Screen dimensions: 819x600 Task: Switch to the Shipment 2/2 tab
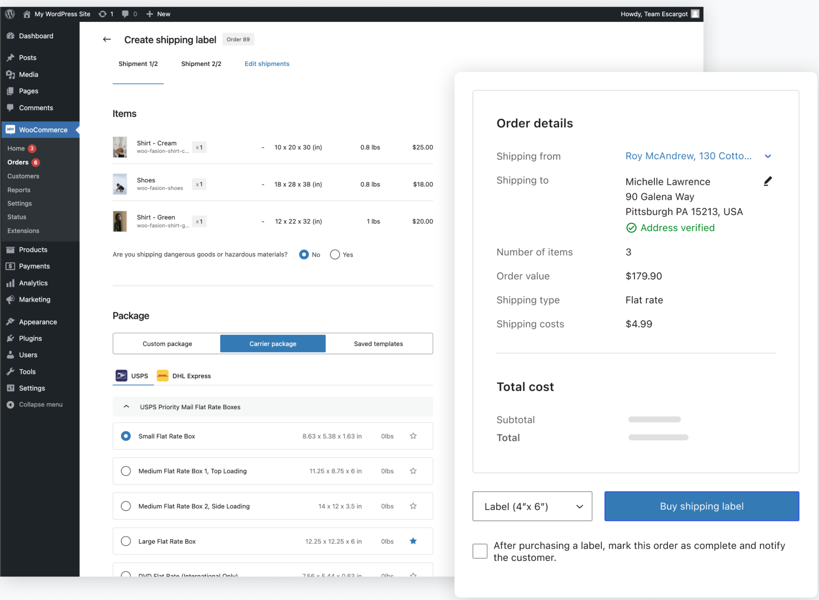(202, 63)
